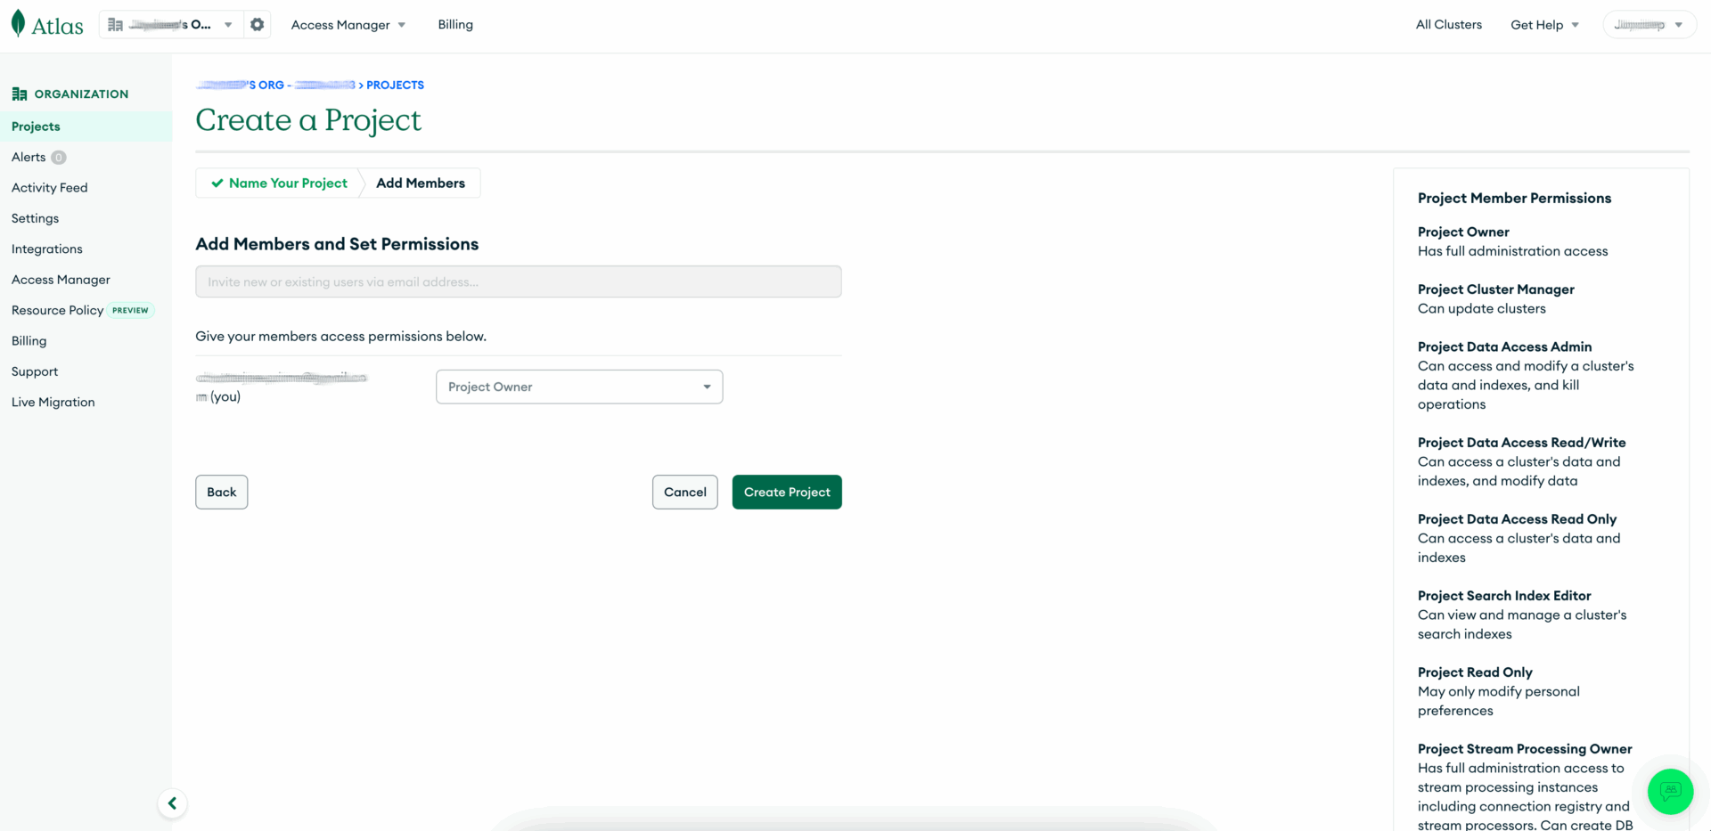Go back to the previous step
This screenshot has height=831, width=1711.
[x=222, y=493]
